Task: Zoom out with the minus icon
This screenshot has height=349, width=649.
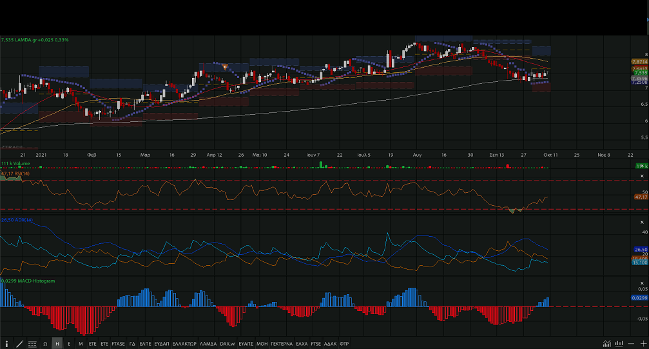Action: tap(632, 344)
